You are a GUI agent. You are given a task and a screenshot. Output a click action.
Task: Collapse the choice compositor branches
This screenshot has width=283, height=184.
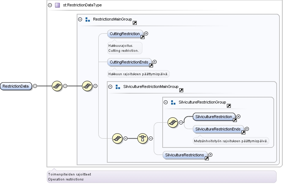(151, 138)
